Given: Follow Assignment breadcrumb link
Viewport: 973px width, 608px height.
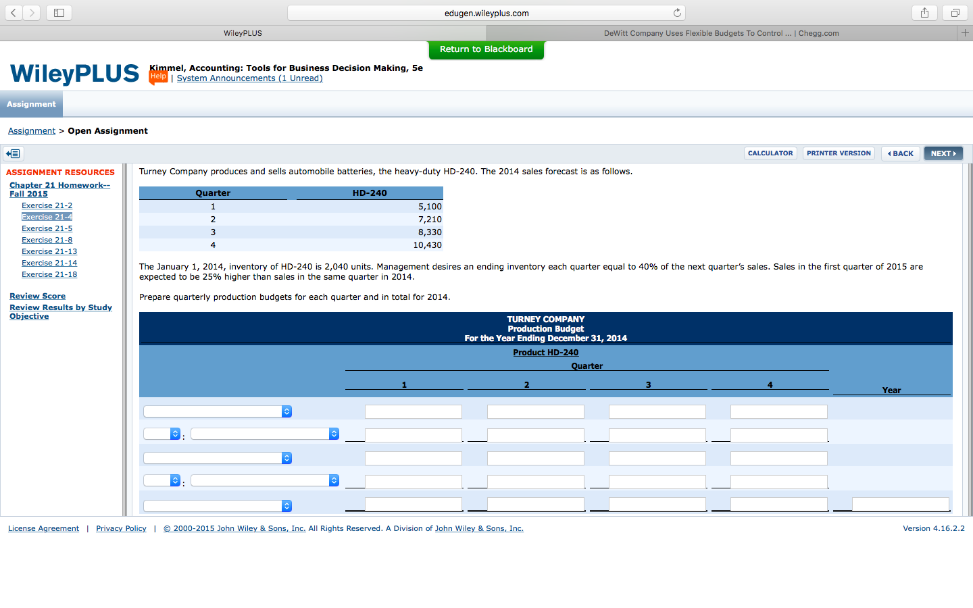Looking at the screenshot, I should point(32,131).
